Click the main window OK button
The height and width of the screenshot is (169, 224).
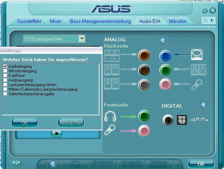(201, 164)
